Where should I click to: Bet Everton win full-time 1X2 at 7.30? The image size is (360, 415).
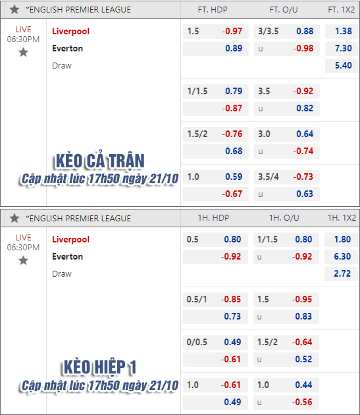pos(342,49)
